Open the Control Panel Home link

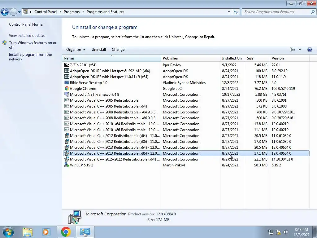pos(26,24)
